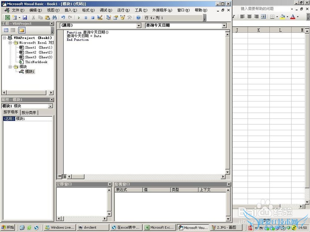Select Sheet1 (Sheet1) in project tree
Image resolution: width=310 pixels, height=232 pixels.
coord(38,48)
